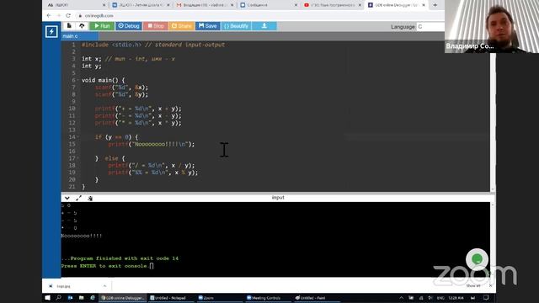Expand the console with the fullscreen arrows icon
The height and width of the screenshot is (303, 539).
pos(78,199)
